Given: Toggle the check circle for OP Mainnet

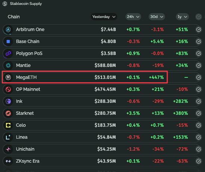Looking at the screenshot, I should (x=199, y=89).
